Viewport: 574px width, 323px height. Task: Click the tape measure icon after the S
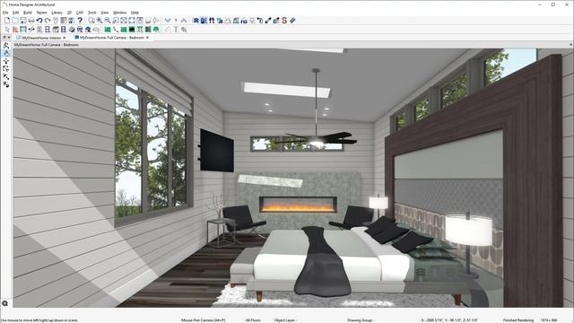pyautogui.click(x=292, y=21)
